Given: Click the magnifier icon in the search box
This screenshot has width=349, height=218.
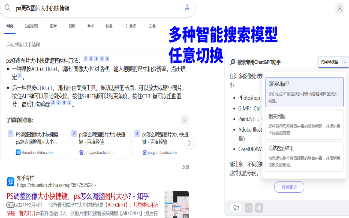Looking at the screenshot, I should [8, 8].
